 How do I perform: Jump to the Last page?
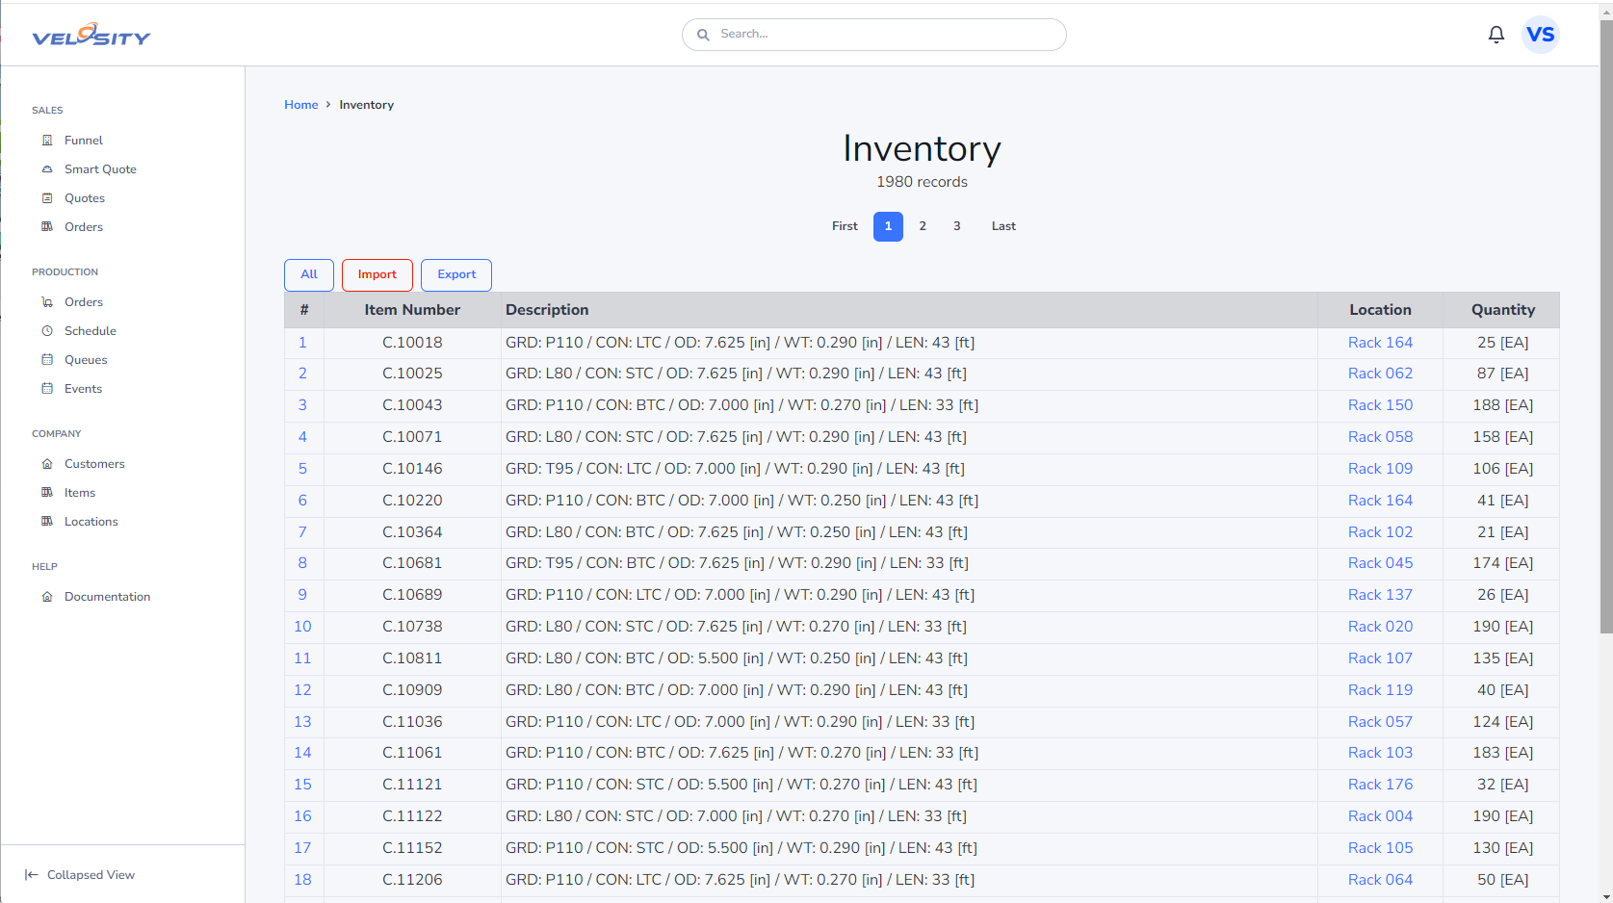click(x=1003, y=226)
